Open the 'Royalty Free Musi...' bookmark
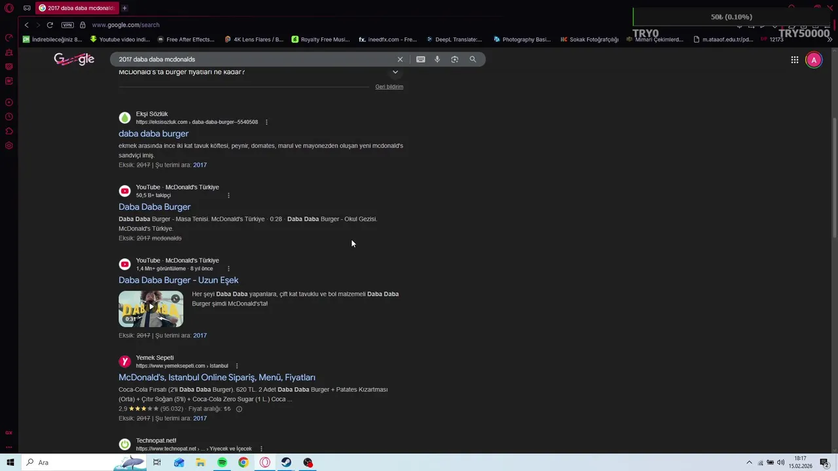838x471 pixels. 321,39
